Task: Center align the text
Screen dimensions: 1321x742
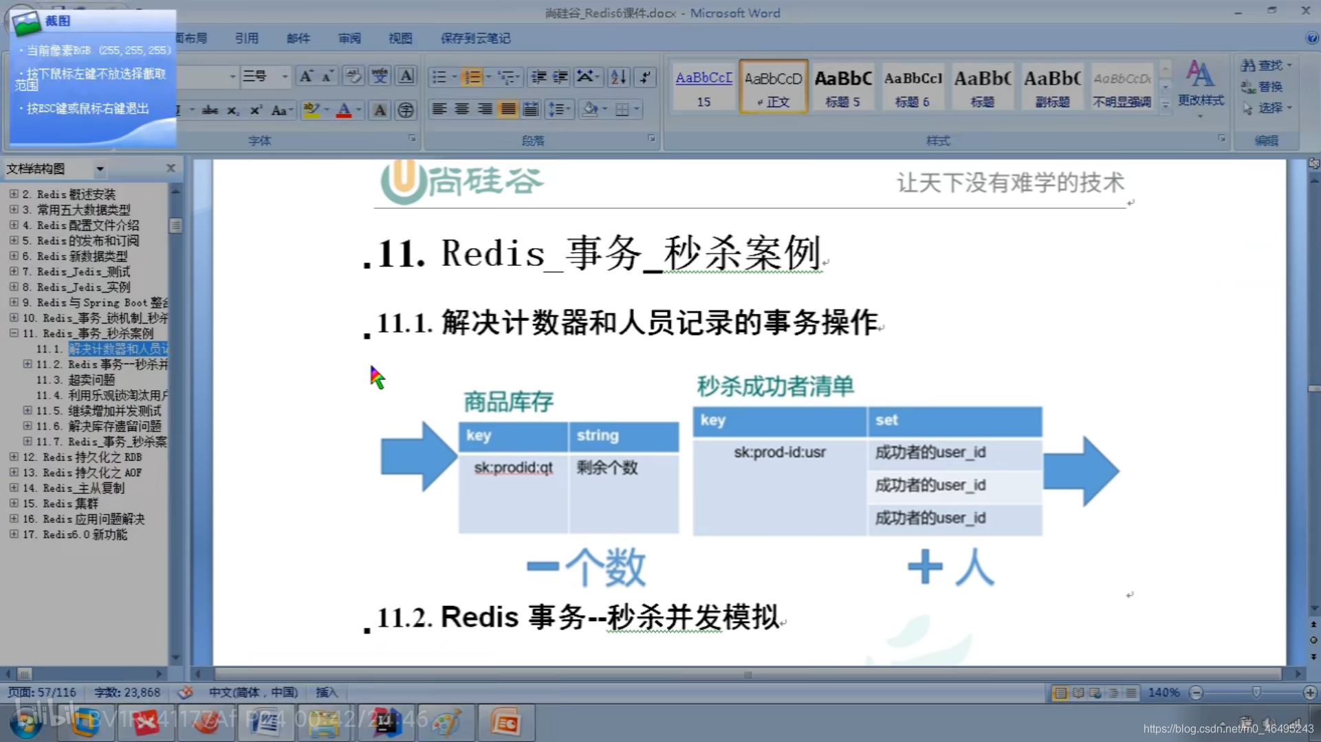Action: pos(462,109)
